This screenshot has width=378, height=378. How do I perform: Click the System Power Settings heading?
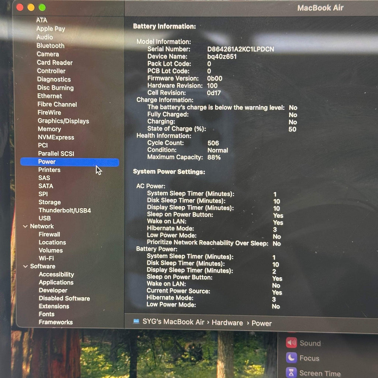pos(169,172)
